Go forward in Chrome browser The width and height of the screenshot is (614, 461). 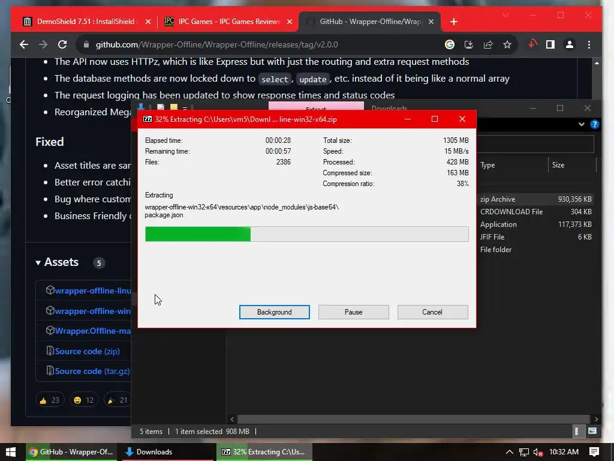tap(43, 44)
